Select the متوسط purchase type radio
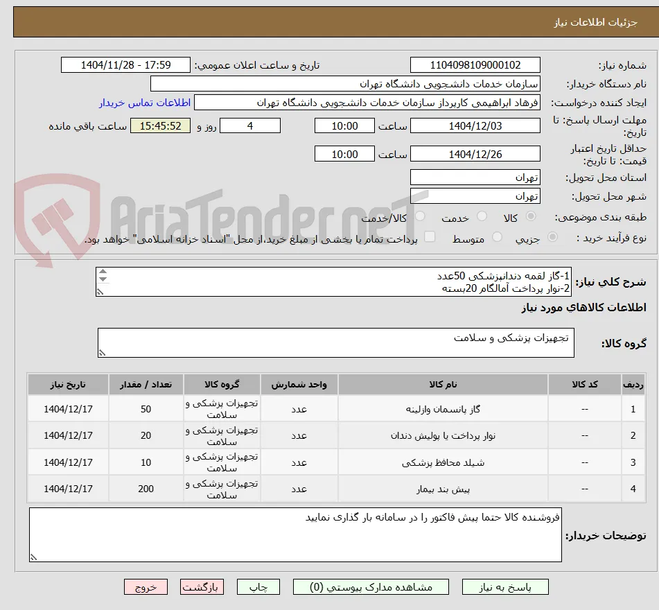The height and width of the screenshot is (610, 659). (497, 237)
